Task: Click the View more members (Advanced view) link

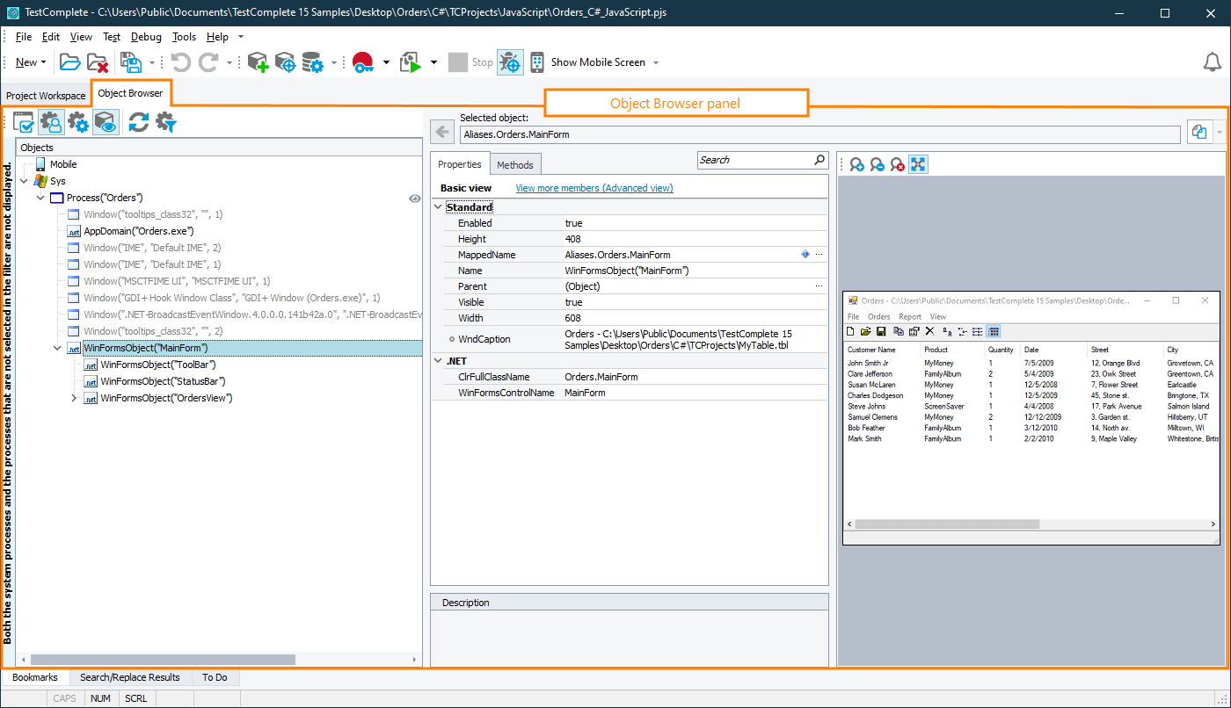Action: pos(594,187)
